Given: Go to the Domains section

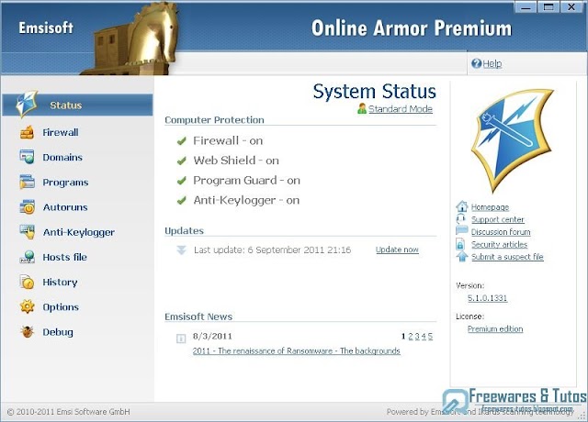Looking at the screenshot, I should click(x=62, y=157).
